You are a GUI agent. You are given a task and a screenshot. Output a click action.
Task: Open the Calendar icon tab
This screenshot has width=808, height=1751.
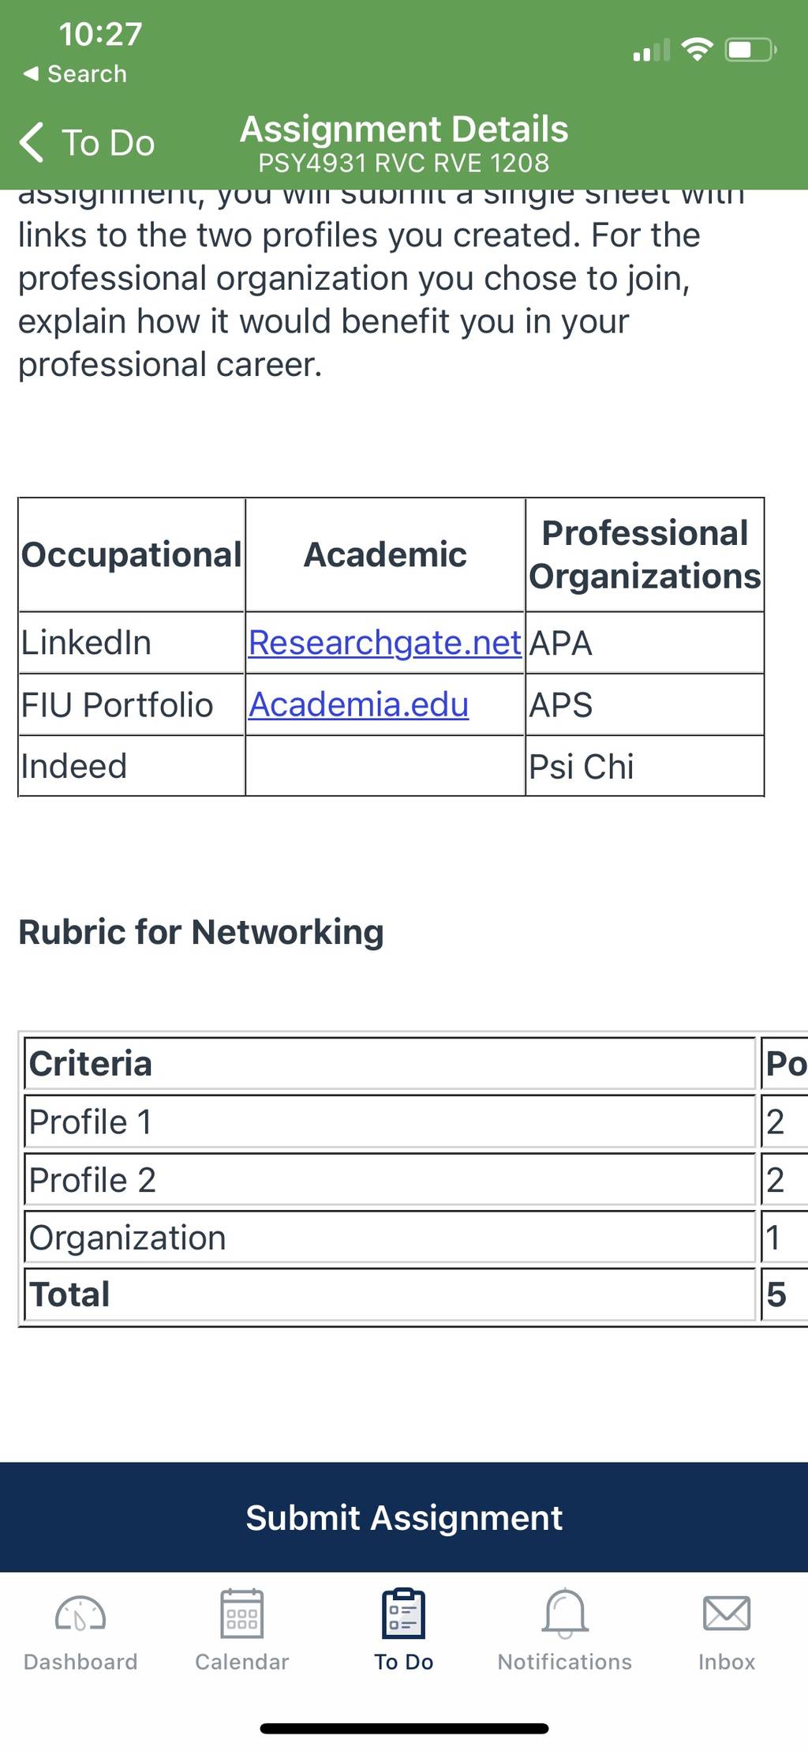point(241,1613)
